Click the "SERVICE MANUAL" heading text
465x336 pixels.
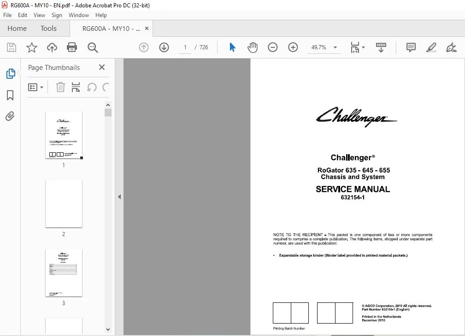point(353,189)
